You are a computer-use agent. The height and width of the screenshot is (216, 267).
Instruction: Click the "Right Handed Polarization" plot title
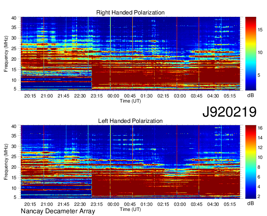pos(130,13)
